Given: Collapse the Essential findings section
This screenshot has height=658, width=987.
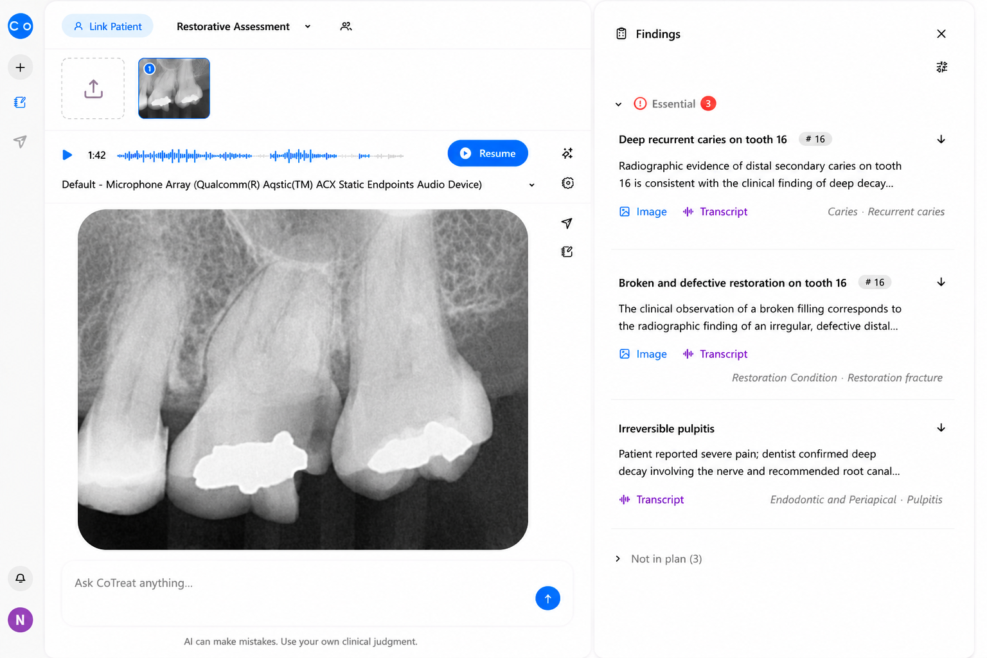Looking at the screenshot, I should pyautogui.click(x=618, y=104).
